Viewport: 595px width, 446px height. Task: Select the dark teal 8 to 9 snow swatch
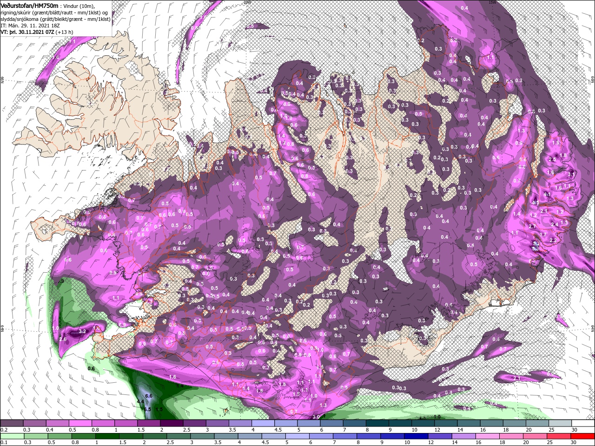tap(377, 423)
